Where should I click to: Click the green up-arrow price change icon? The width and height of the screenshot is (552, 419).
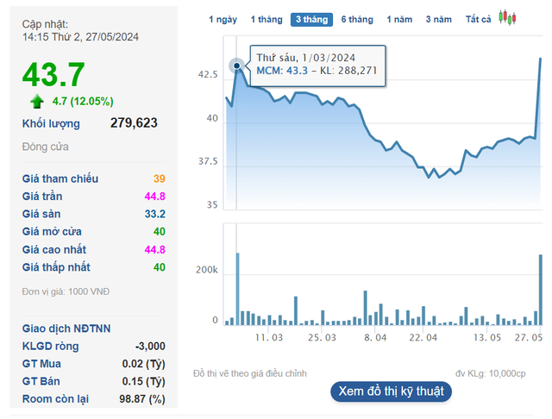[37, 102]
